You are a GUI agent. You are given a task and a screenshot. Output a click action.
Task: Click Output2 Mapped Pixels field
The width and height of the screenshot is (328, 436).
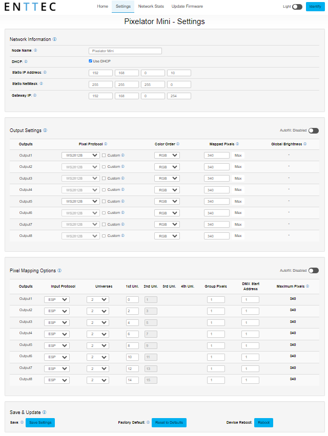217,167
